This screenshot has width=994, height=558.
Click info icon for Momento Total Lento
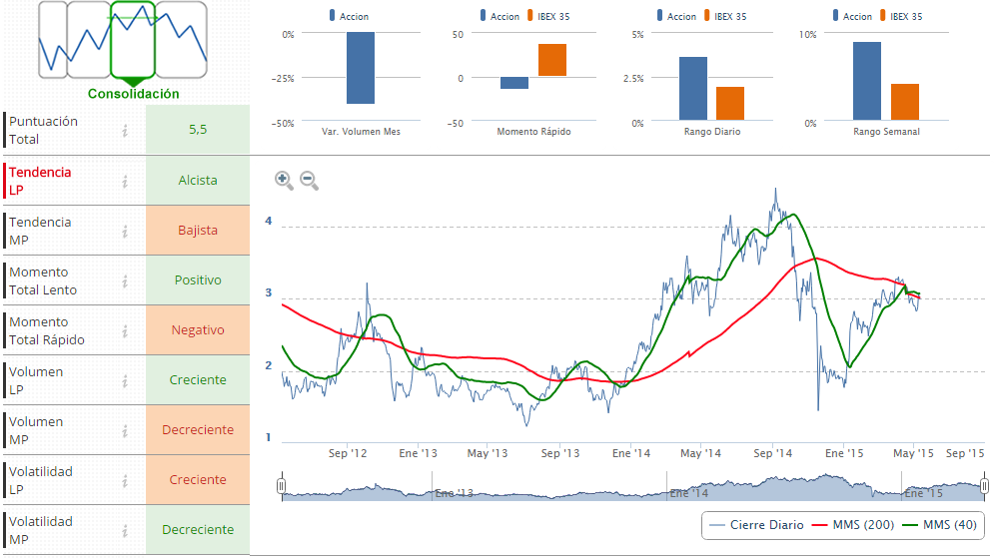click(x=125, y=280)
